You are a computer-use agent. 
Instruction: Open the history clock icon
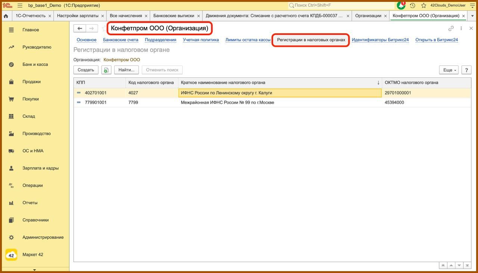413,6
